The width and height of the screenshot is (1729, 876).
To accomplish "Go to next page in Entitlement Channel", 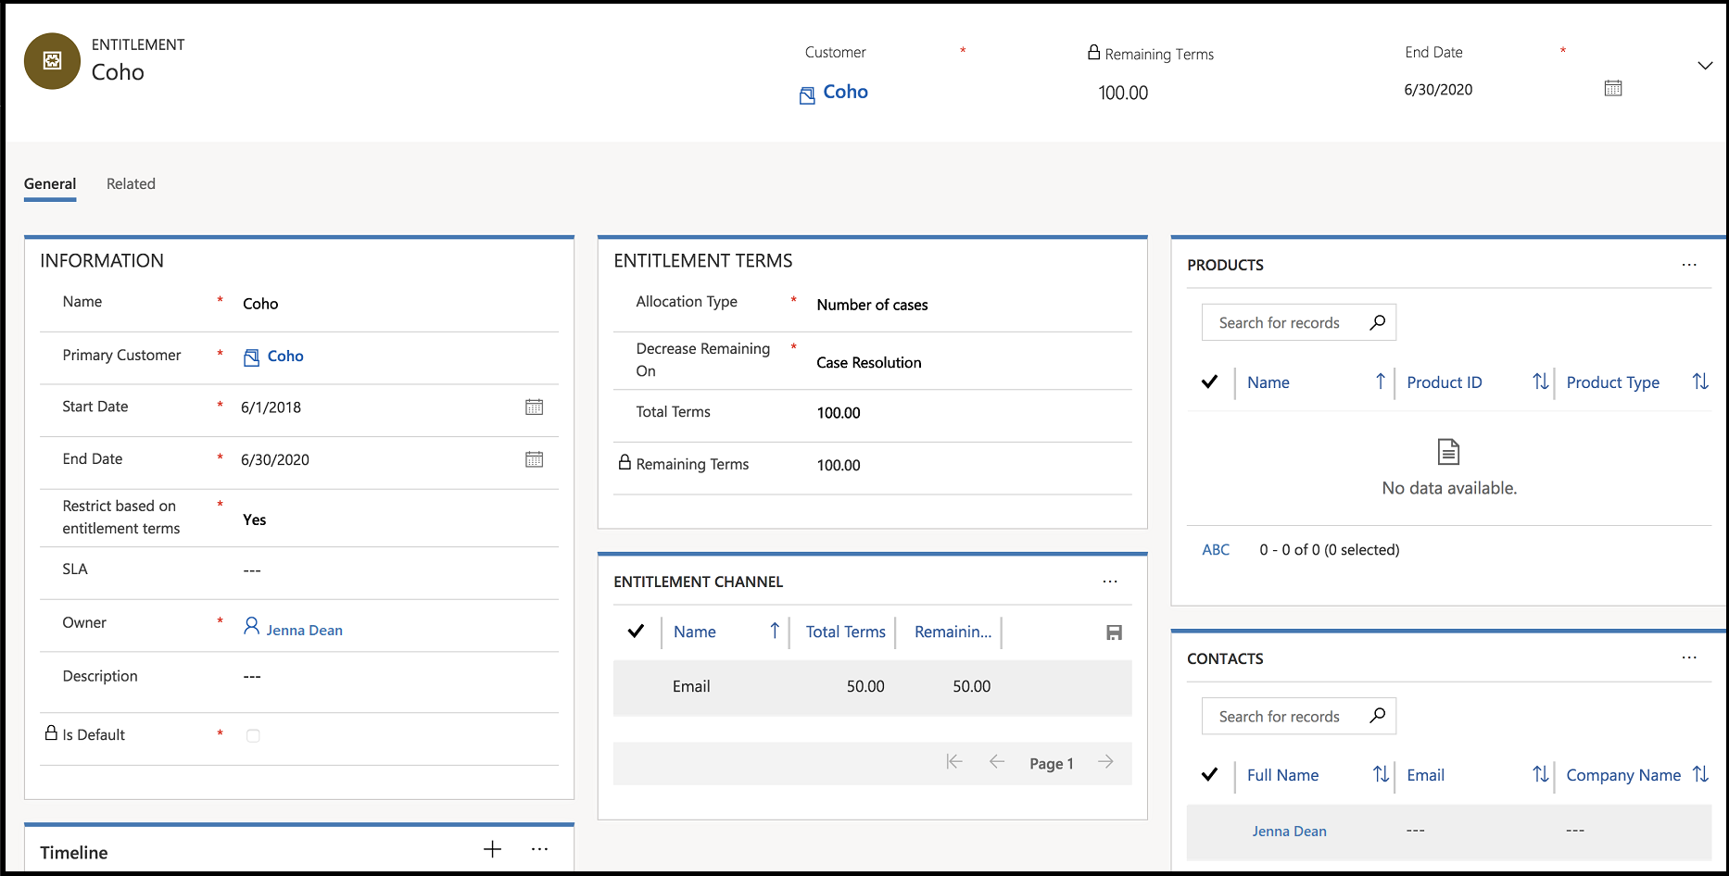I will point(1106,762).
